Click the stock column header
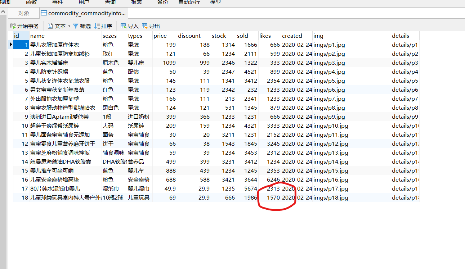Screen dimensions: 465x269 coord(223,36)
